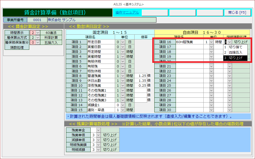
Task: Expand the 時間表示 dropdown arrow
Action: tap(38, 33)
